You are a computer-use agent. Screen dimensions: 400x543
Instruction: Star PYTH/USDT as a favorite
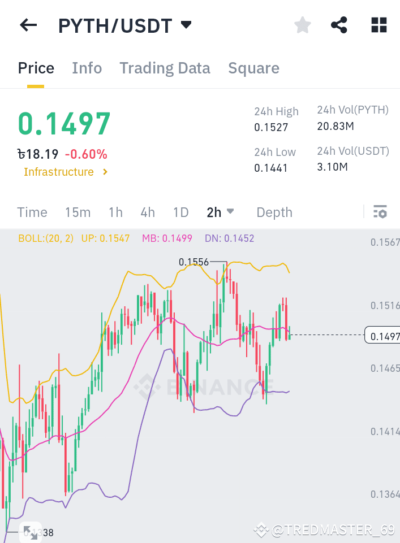(x=302, y=25)
